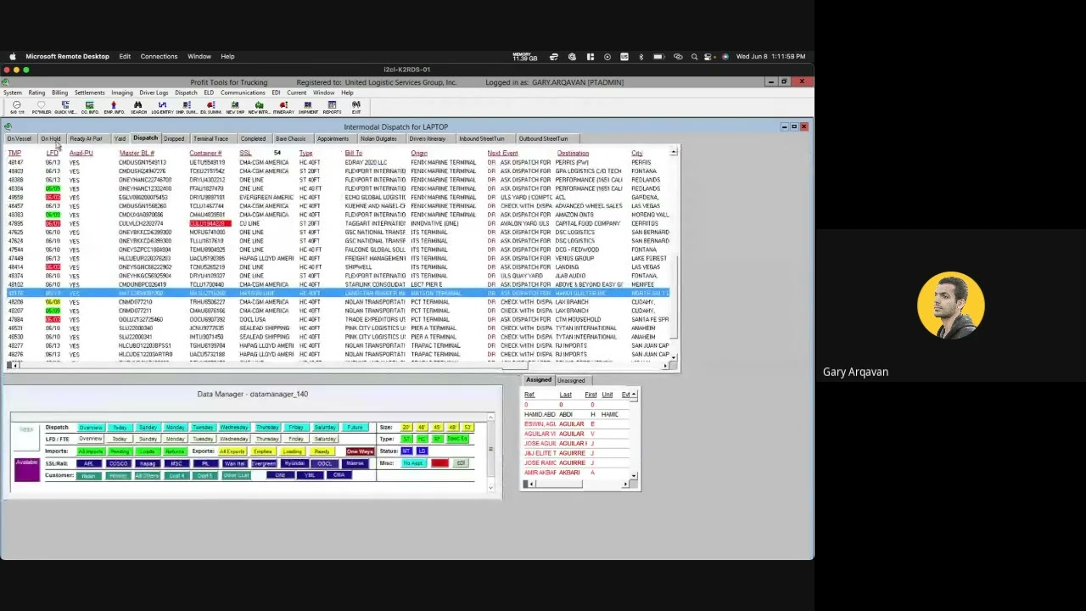Screen dimensions: 1086x611
Task: Click the red Misc color swatch button
Action: tap(439, 463)
